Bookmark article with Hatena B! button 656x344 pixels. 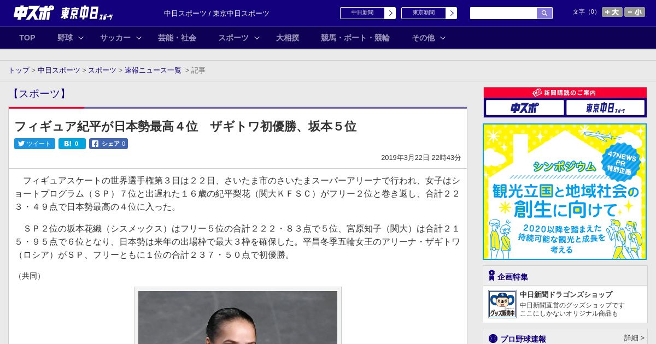click(72, 144)
